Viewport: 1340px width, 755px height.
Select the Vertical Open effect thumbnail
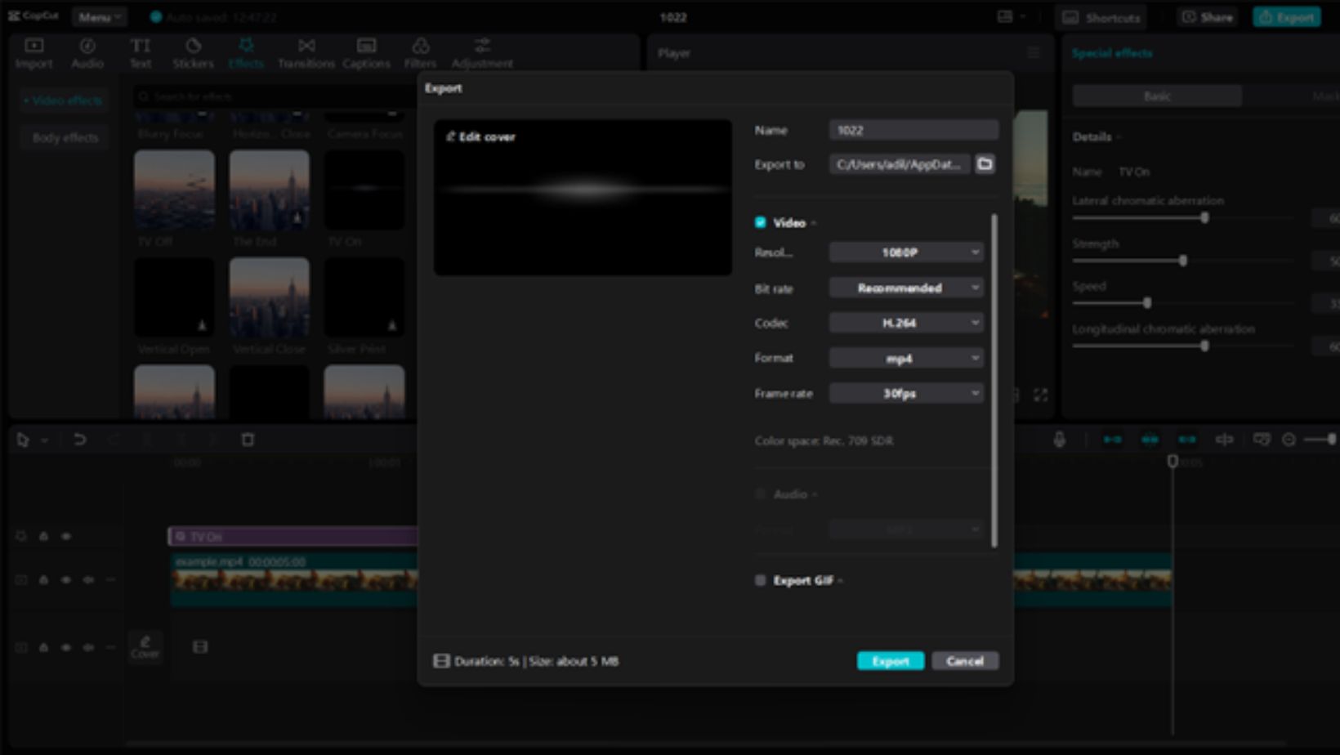click(x=175, y=297)
